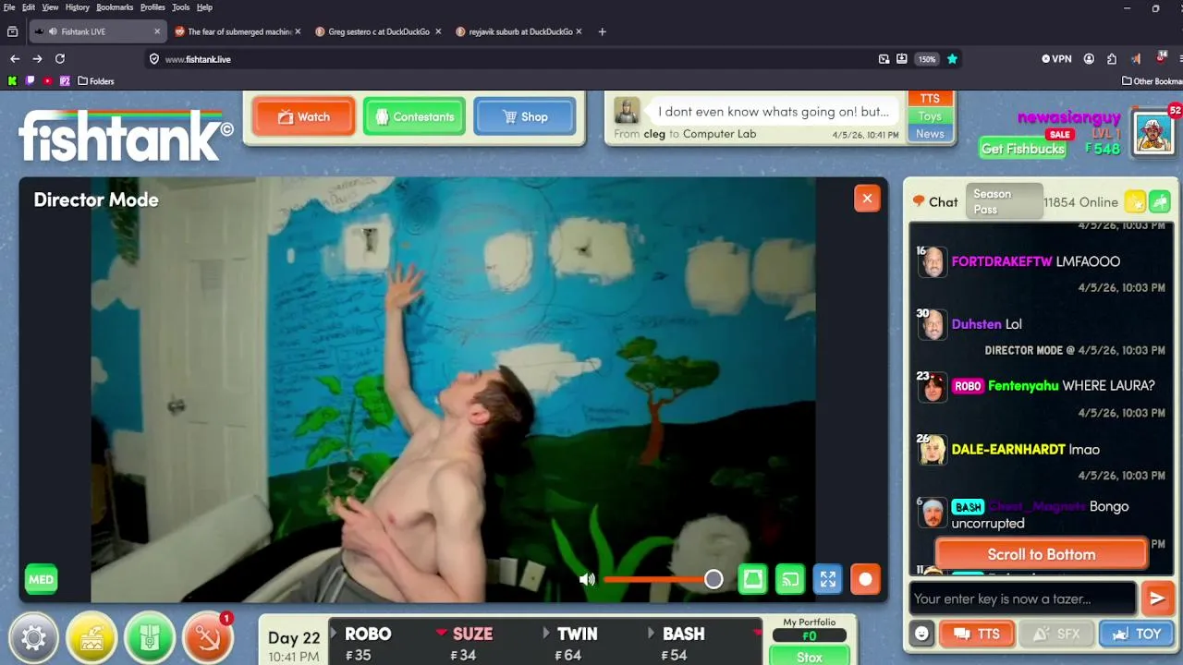This screenshot has width=1183, height=665.
Task: Open the Folders bookmark folder
Action: pos(96,81)
